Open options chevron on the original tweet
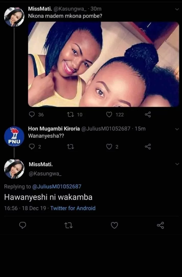 coord(177,9)
